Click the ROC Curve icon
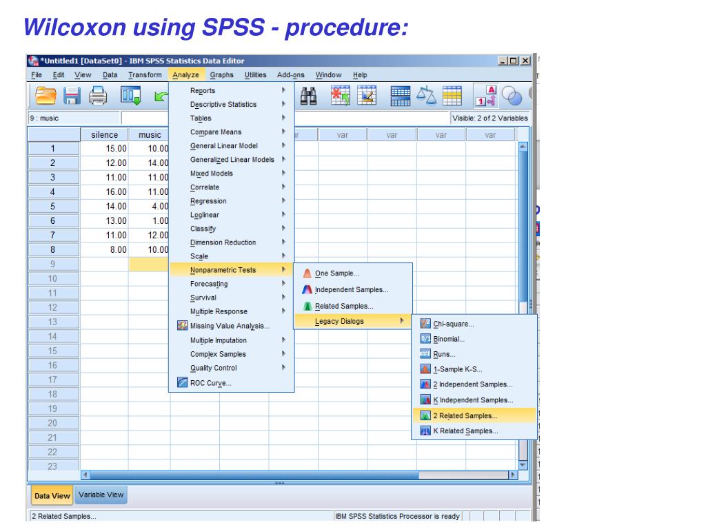706x529 pixels. tap(182, 383)
